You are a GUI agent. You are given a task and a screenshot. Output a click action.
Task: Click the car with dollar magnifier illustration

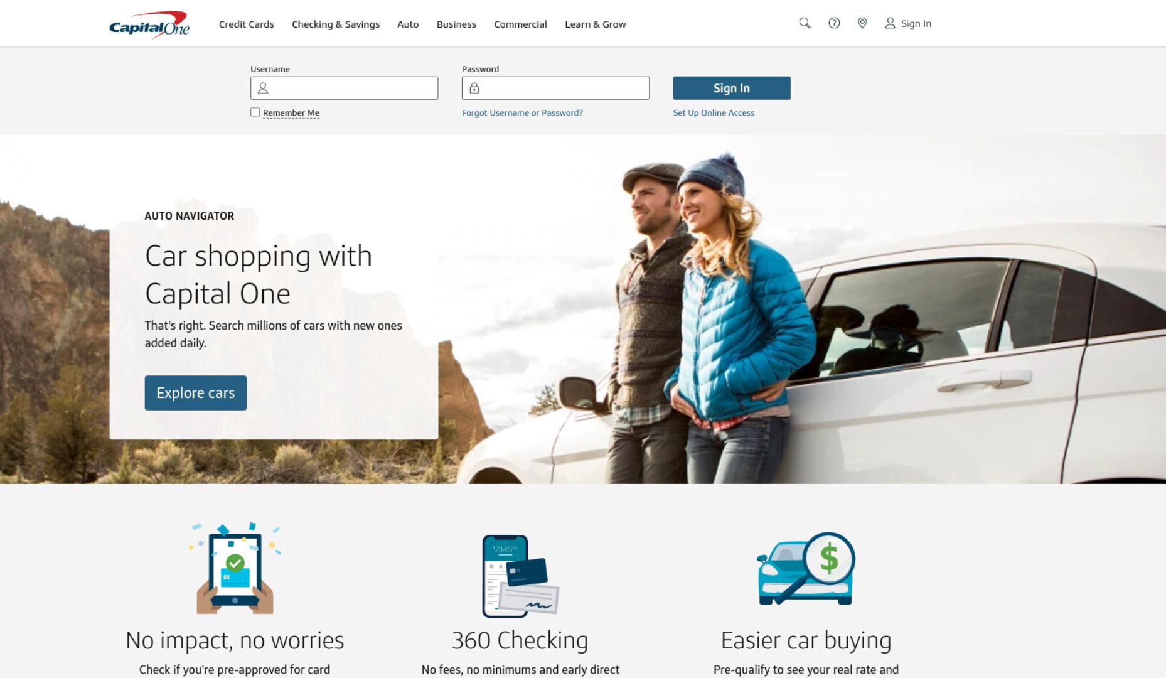[x=806, y=569]
